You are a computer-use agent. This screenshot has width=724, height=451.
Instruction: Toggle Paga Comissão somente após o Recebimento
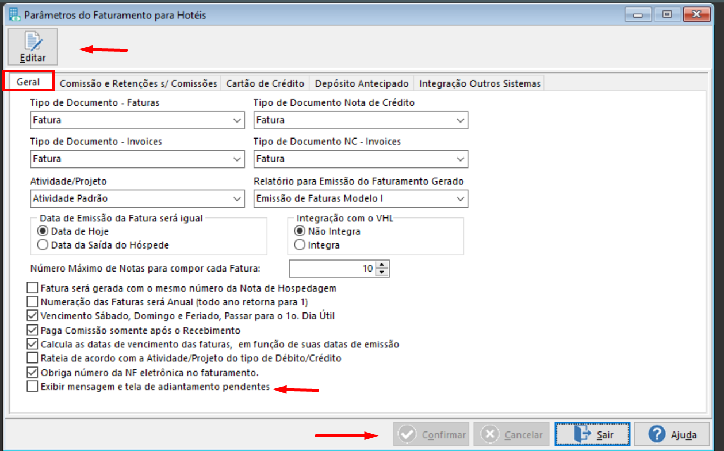point(32,331)
